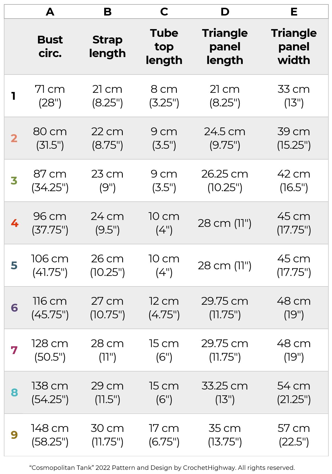Select the teal size 8 row label
This screenshot has width=332, height=474.
point(14,393)
